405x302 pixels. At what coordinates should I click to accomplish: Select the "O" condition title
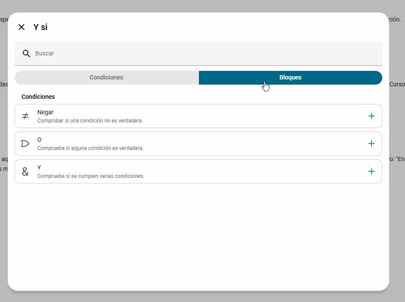pyautogui.click(x=40, y=140)
